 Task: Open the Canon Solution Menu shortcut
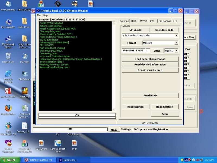(x=58, y=146)
